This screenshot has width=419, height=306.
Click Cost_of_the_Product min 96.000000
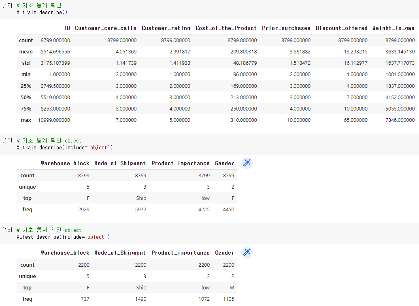point(245,74)
